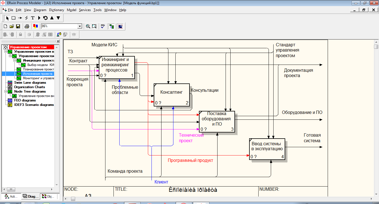Run the ABC spell checker
This screenshot has height=204, width=379.
coord(103,26)
